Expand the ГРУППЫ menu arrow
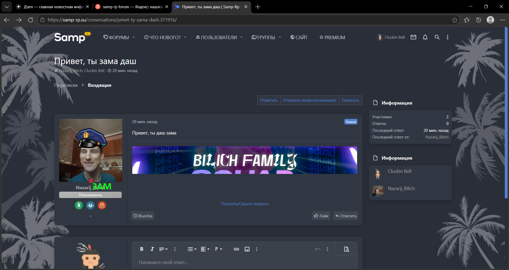The height and width of the screenshot is (270, 509). click(280, 37)
